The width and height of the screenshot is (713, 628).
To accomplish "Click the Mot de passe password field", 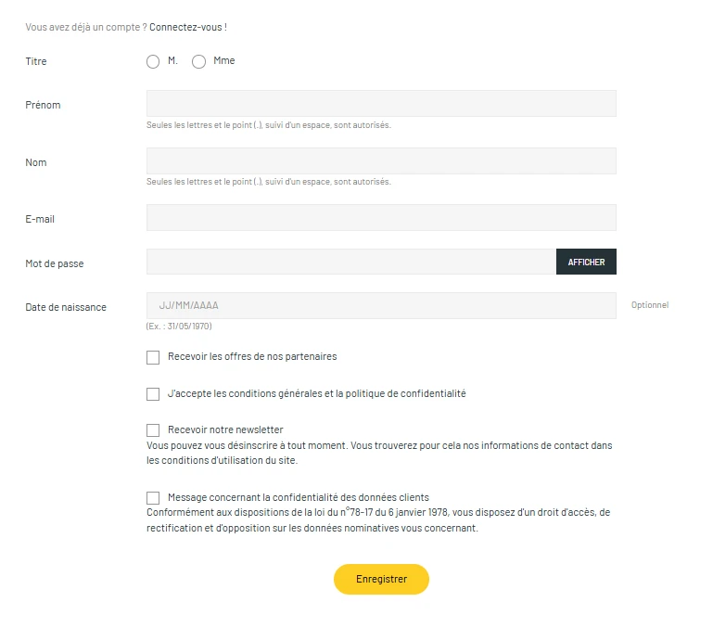I will tap(350, 263).
